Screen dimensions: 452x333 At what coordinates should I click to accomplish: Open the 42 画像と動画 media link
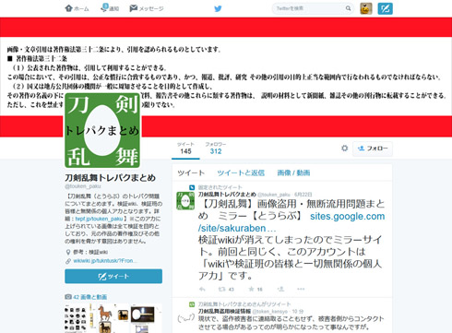coord(89,297)
